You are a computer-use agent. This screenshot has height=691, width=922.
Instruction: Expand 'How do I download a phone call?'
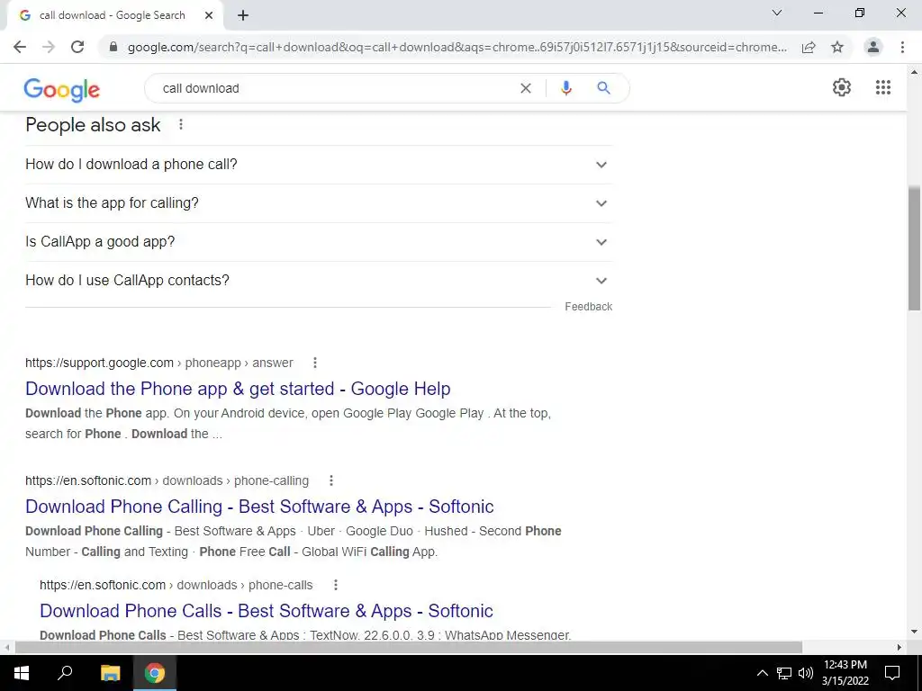319,165
